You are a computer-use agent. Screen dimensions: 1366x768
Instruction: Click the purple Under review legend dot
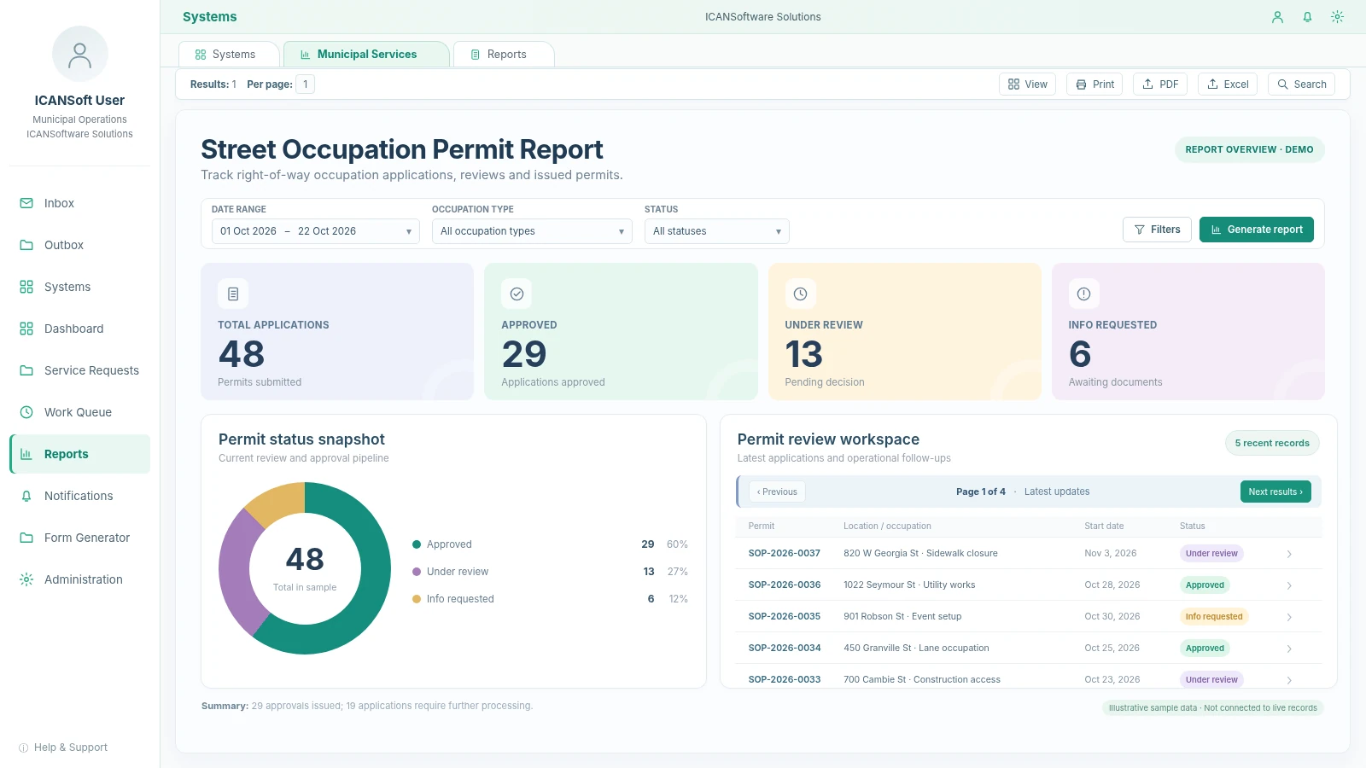(x=417, y=572)
